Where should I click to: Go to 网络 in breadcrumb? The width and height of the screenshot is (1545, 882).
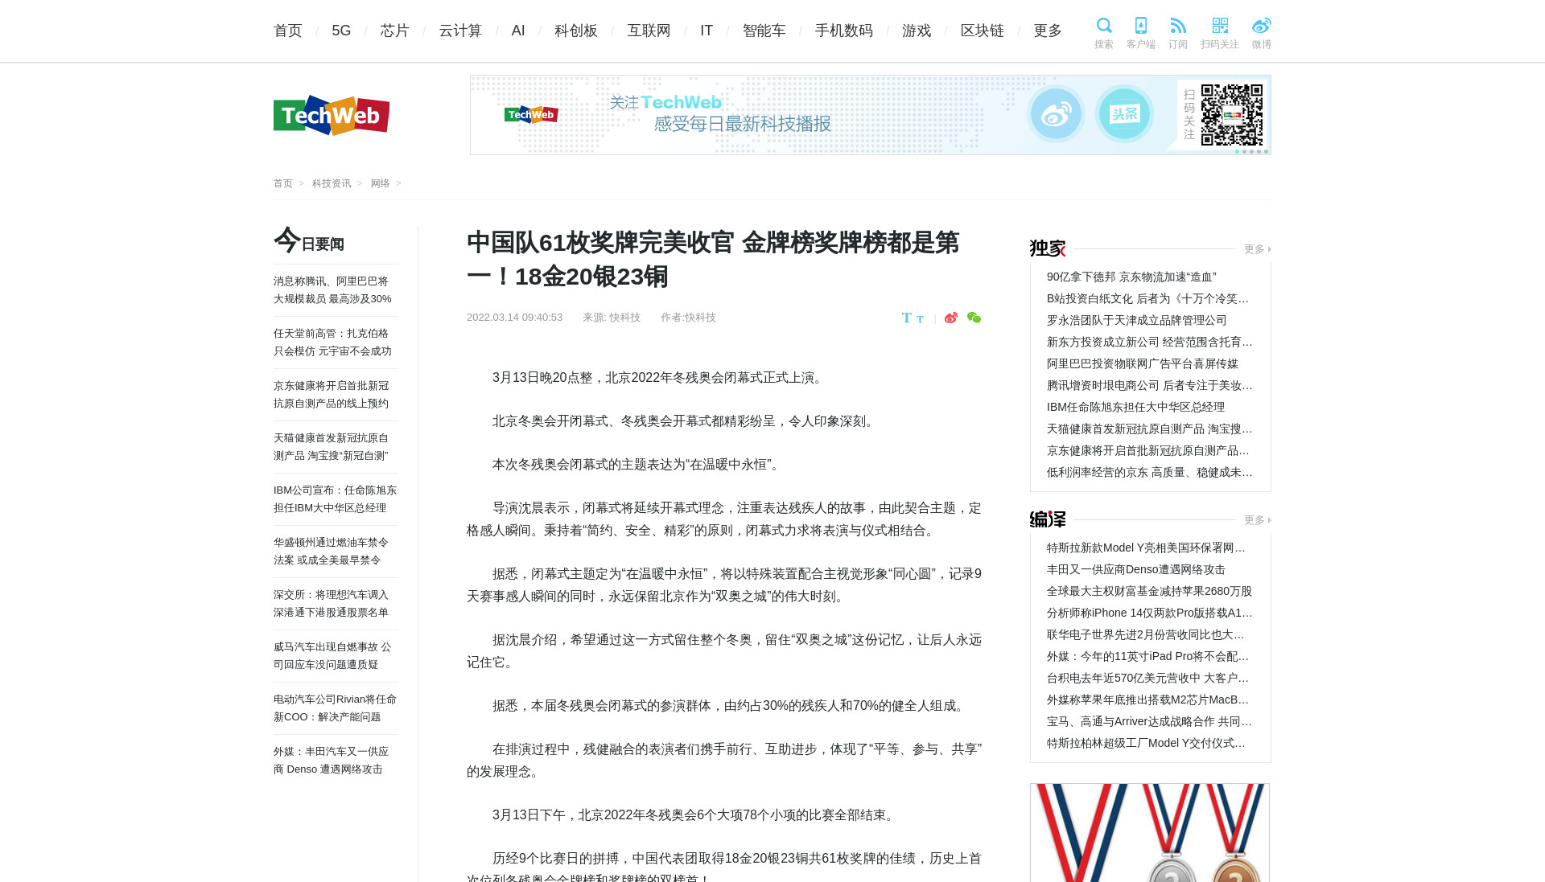380,183
